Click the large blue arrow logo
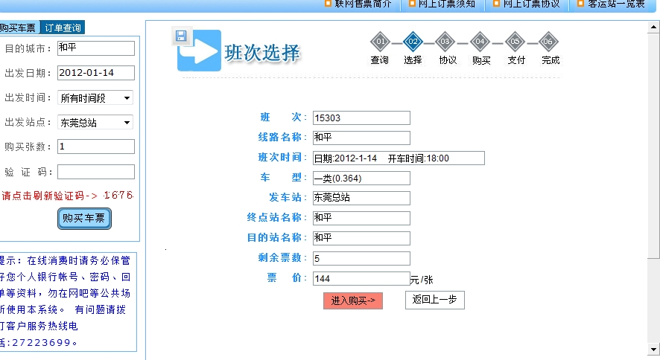660x360 pixels. pos(200,51)
